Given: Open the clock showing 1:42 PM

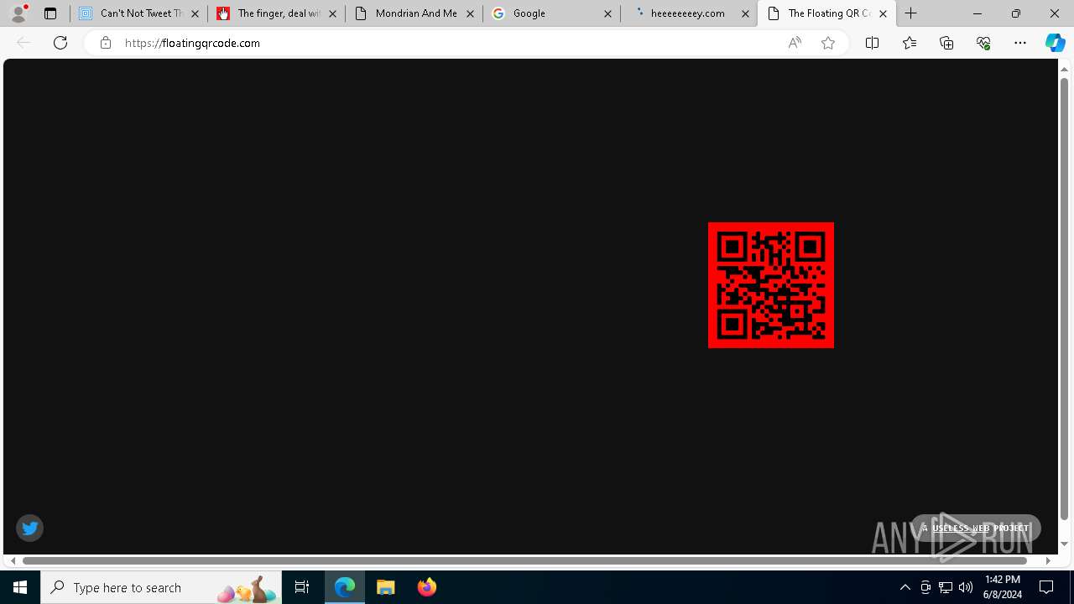Looking at the screenshot, I should tap(1003, 587).
